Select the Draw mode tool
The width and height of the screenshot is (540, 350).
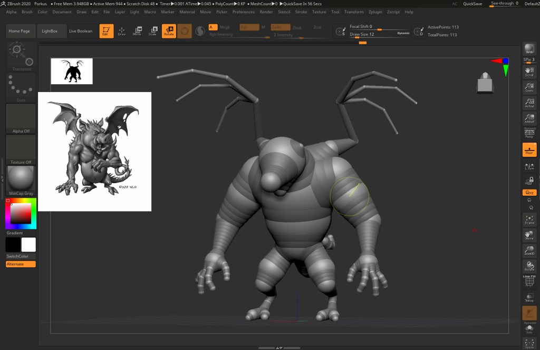click(x=122, y=31)
